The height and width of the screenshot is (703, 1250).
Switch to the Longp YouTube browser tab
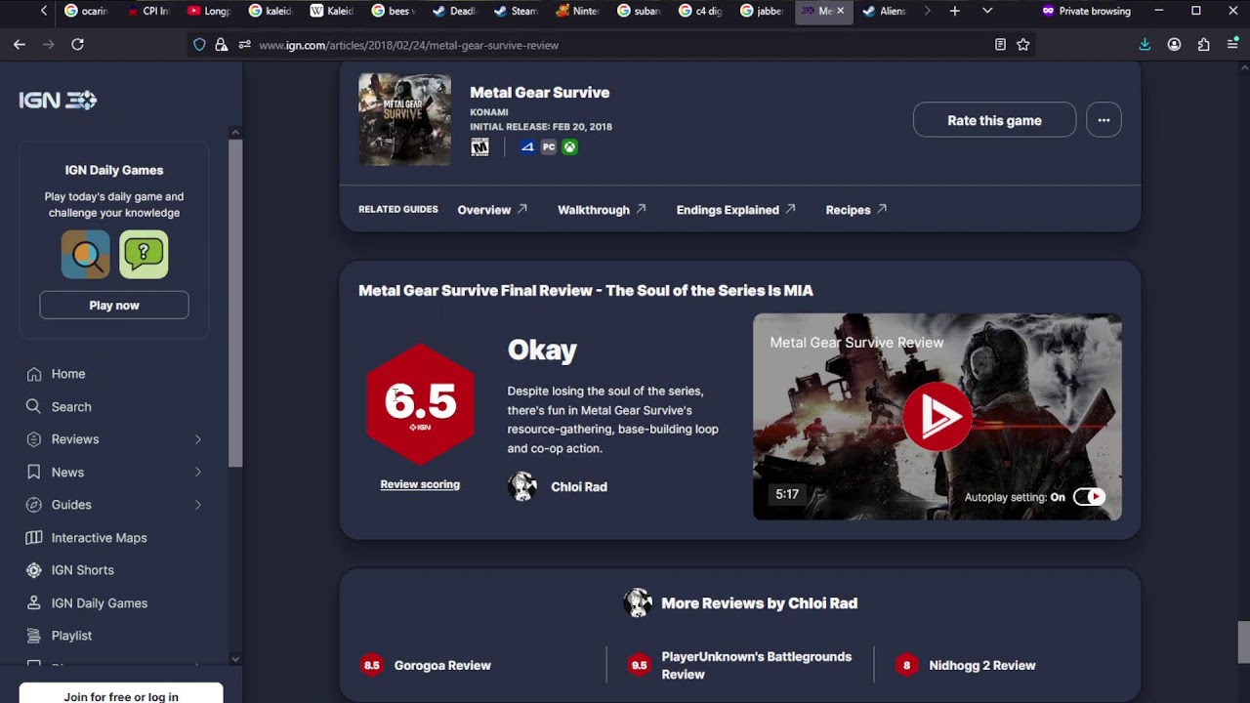pyautogui.click(x=210, y=11)
